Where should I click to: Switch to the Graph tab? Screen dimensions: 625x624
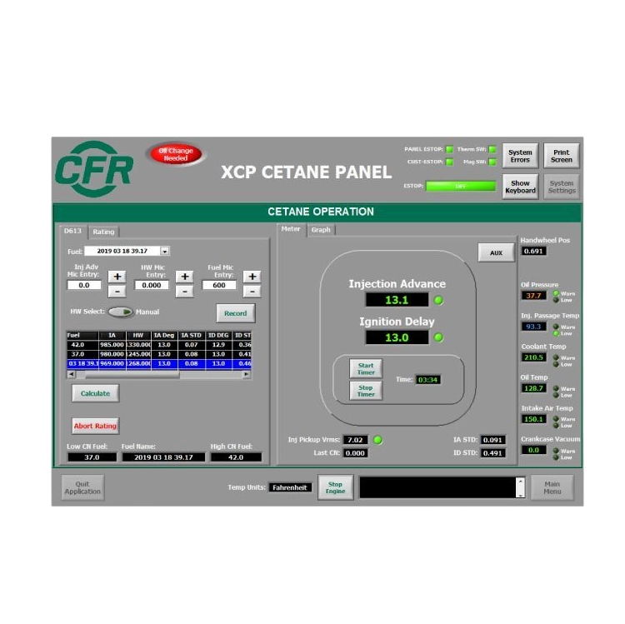pyautogui.click(x=321, y=230)
